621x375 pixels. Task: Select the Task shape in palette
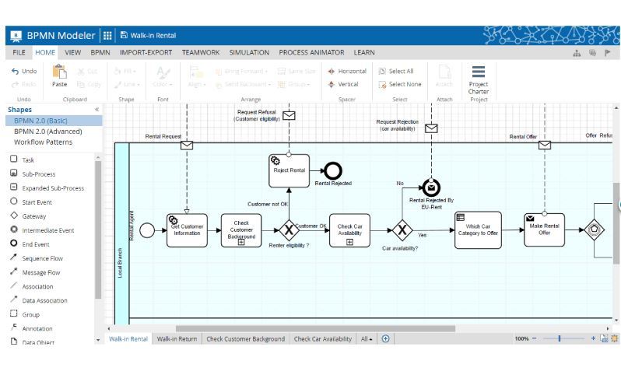(27, 159)
